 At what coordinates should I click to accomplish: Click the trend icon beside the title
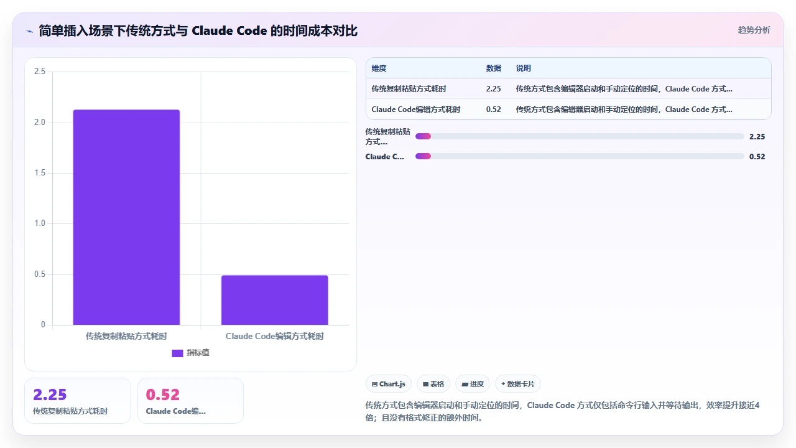pyautogui.click(x=29, y=30)
